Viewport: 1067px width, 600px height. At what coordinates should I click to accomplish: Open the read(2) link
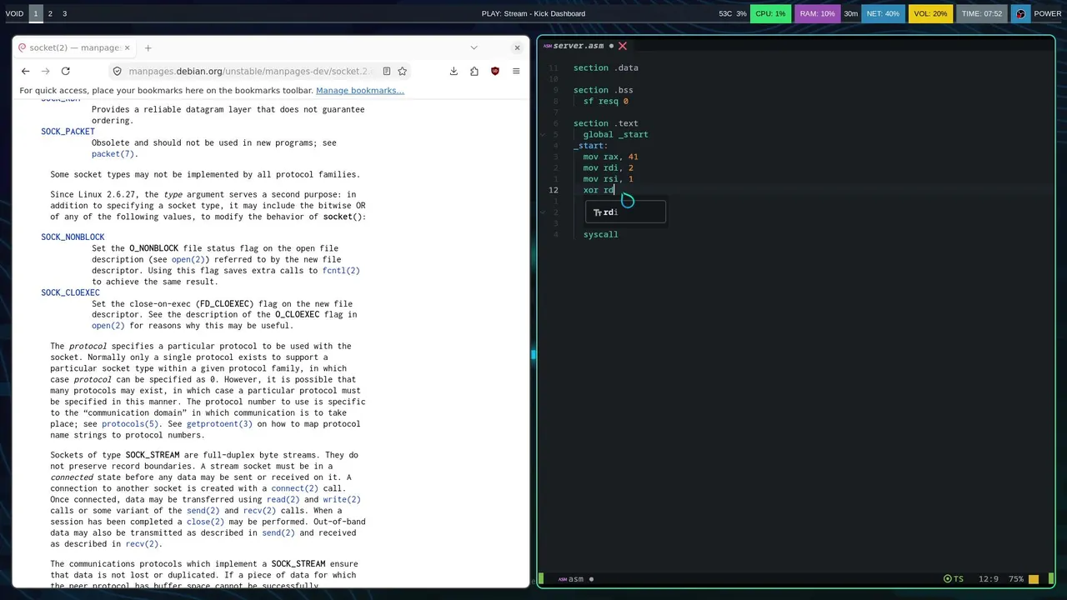coord(283,499)
